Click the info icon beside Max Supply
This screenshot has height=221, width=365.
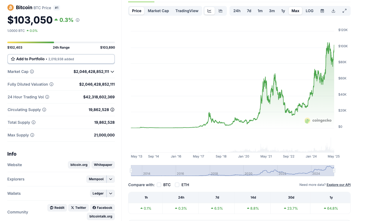click(32, 135)
